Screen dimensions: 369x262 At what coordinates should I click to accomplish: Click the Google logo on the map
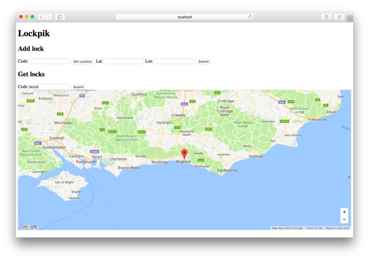[x=29, y=226]
